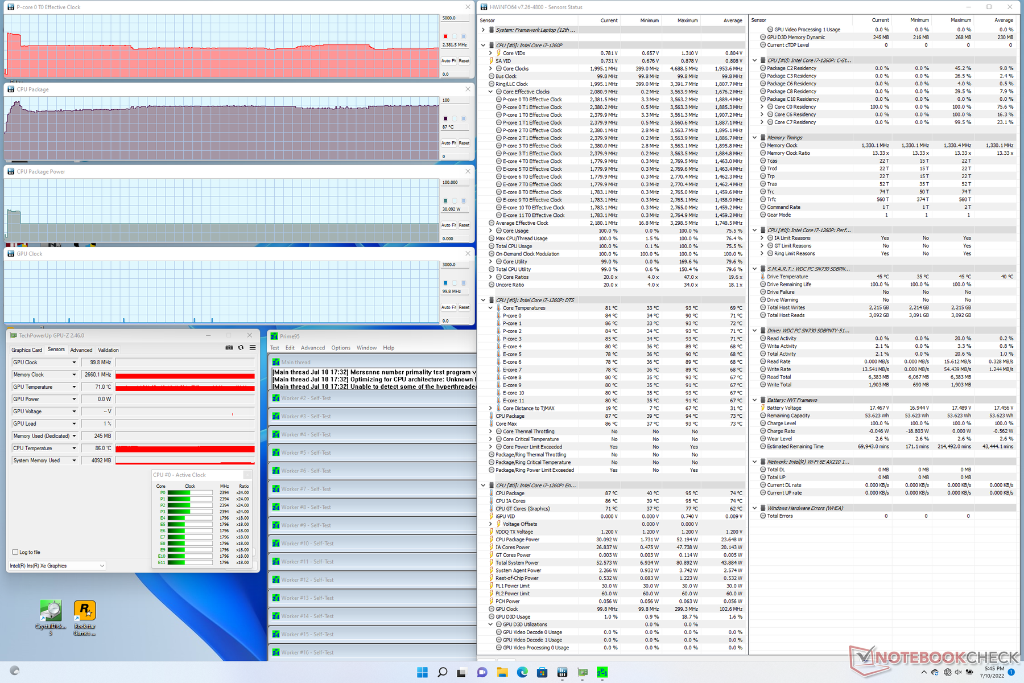Expand the Core VIDs row
Viewport: 1024px width, 683px height.
pos(490,53)
